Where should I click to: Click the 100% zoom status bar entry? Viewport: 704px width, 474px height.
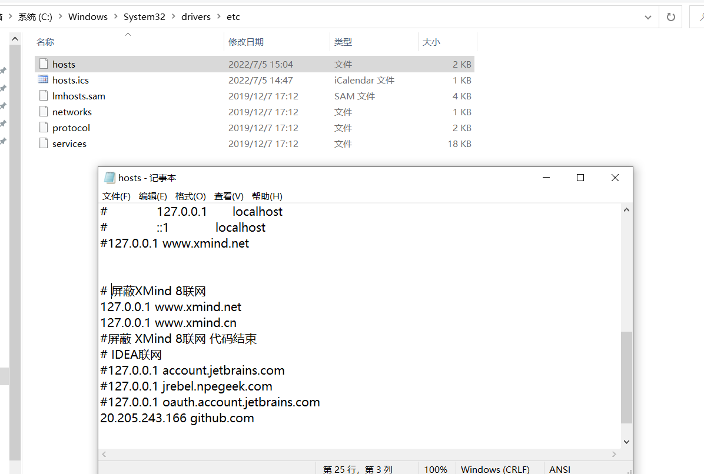point(436,469)
